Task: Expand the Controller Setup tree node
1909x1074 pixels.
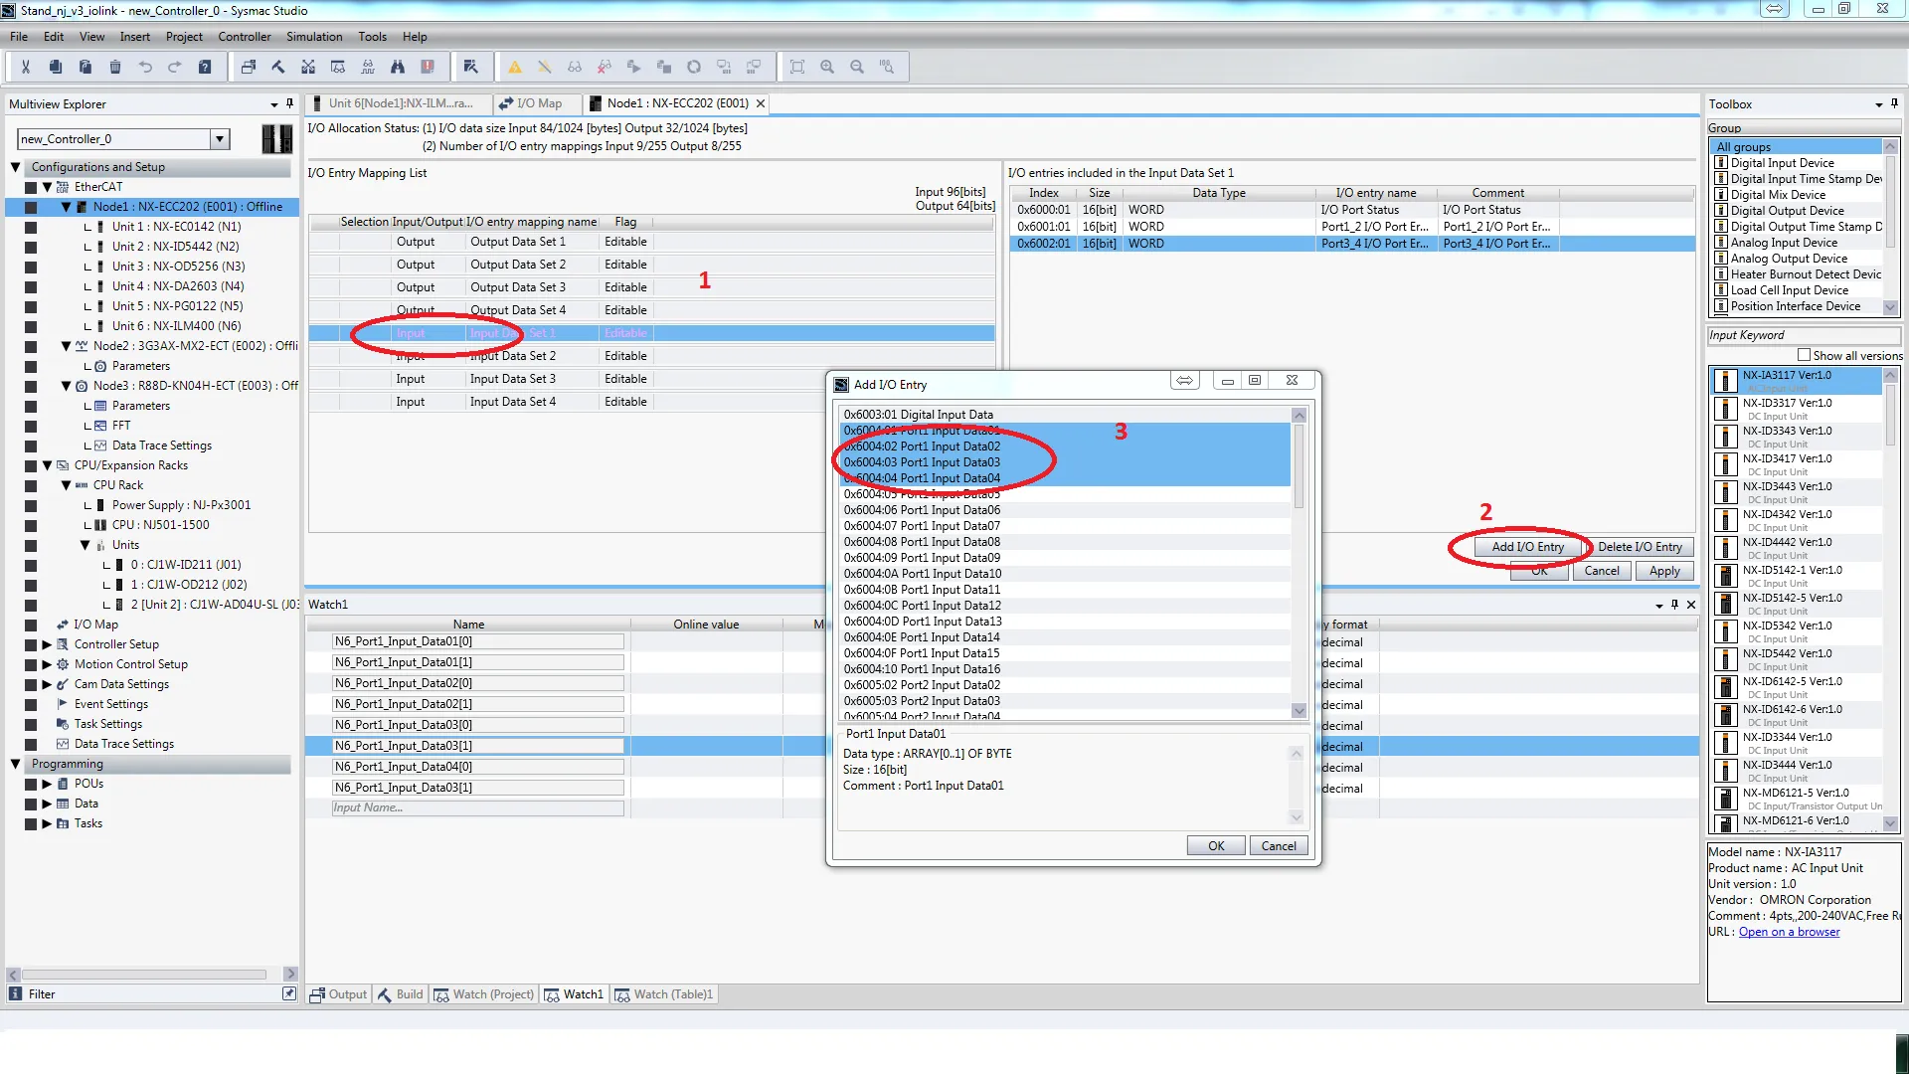Action: (x=47, y=644)
